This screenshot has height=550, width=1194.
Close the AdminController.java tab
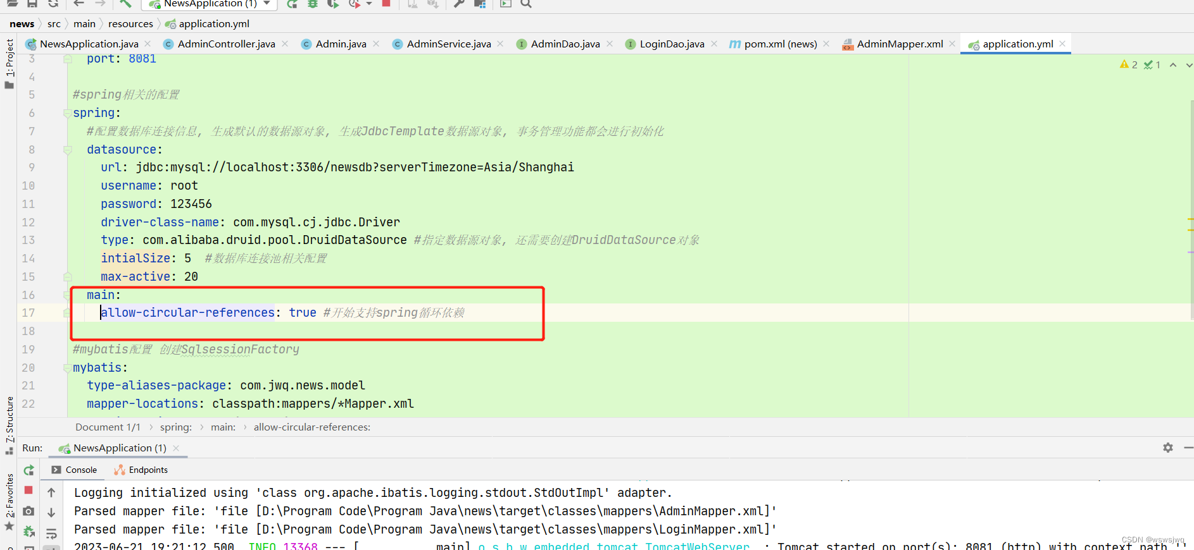(285, 44)
